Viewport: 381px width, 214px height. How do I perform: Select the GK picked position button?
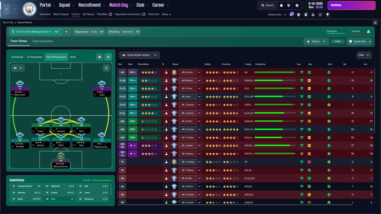pos(122,72)
